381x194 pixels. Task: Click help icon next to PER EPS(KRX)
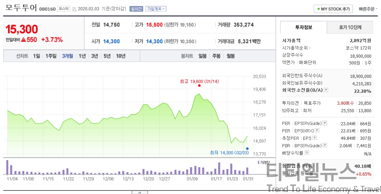point(316,131)
